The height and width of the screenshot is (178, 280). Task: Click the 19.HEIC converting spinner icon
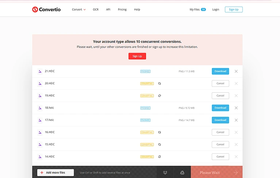pos(160,96)
